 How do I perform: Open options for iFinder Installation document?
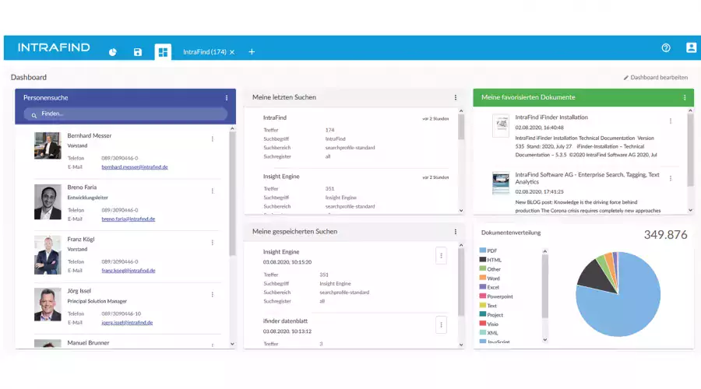click(671, 121)
